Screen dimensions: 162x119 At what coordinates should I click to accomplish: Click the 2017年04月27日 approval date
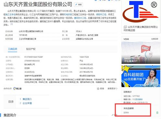coord(86,72)
